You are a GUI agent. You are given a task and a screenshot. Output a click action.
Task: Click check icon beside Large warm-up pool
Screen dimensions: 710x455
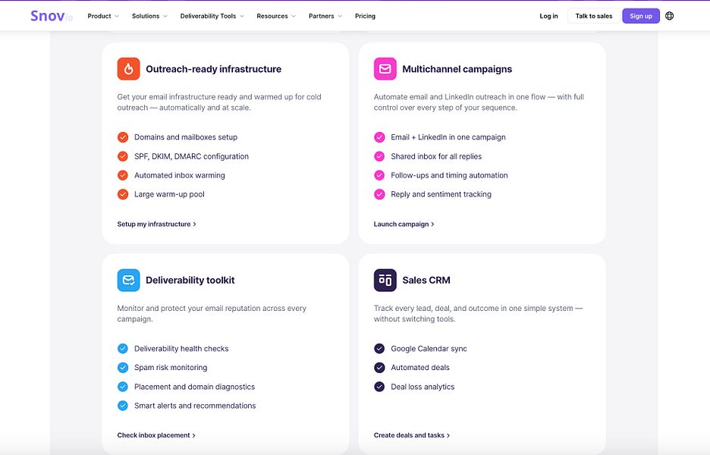[x=123, y=194]
